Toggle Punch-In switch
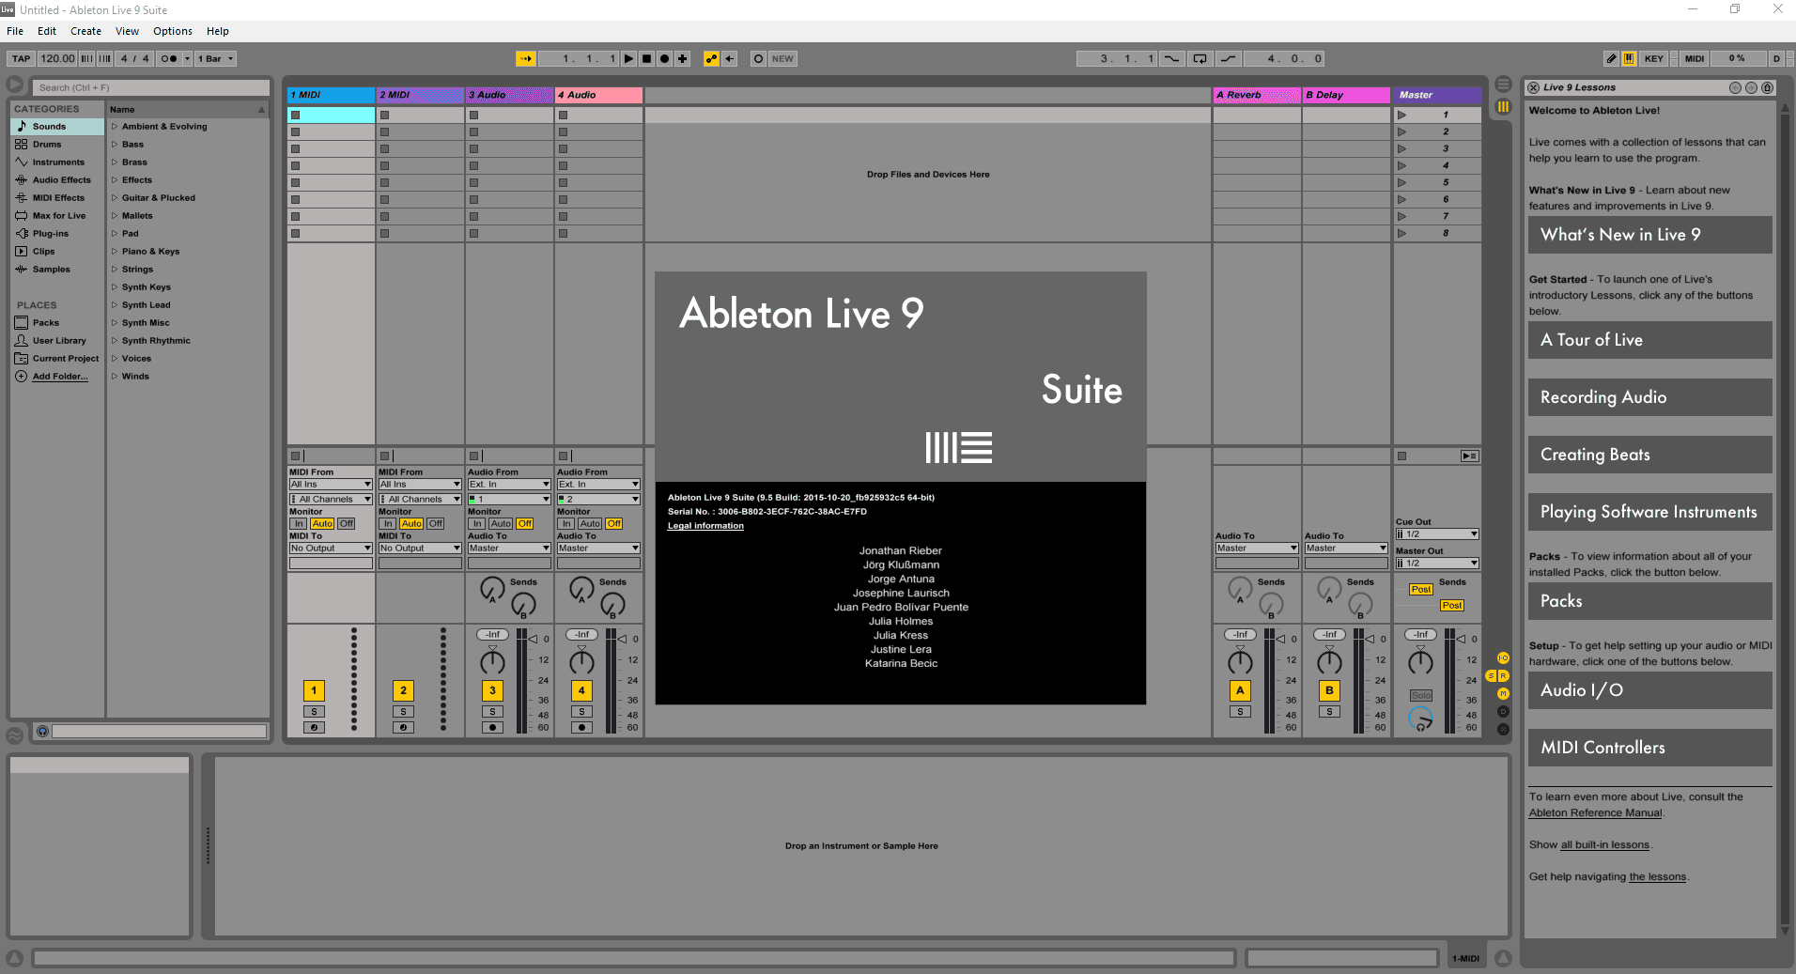The image size is (1796, 974). 1171,58
